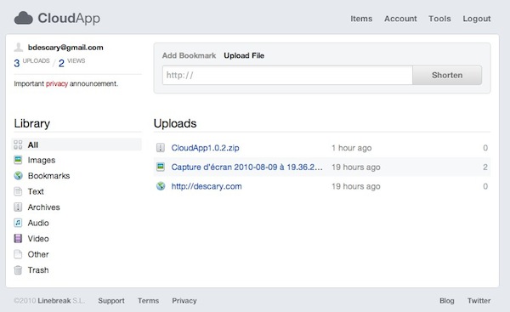Open the Terms footer link
This screenshot has width=510, height=312.
148,301
